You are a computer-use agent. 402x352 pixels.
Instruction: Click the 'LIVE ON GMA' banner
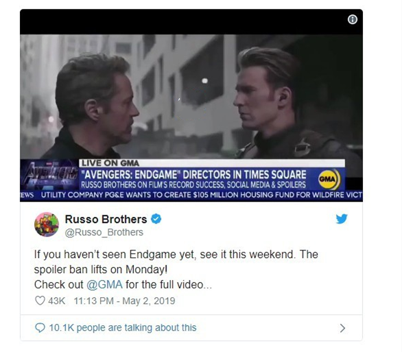[110, 163]
